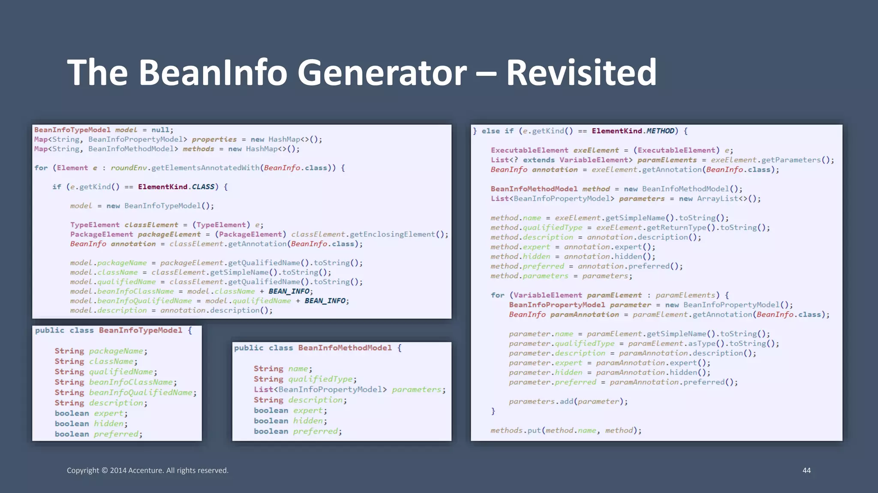Click the 'method.hidden' assignment line
Screen dimensions: 878x493
[573, 256]
